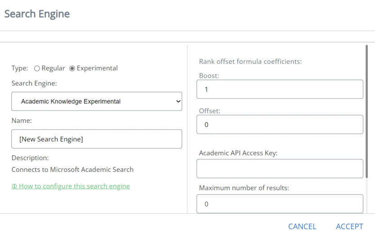This screenshot has height=234, width=375.
Task: Focus the Offset input field
Action: [279, 124]
